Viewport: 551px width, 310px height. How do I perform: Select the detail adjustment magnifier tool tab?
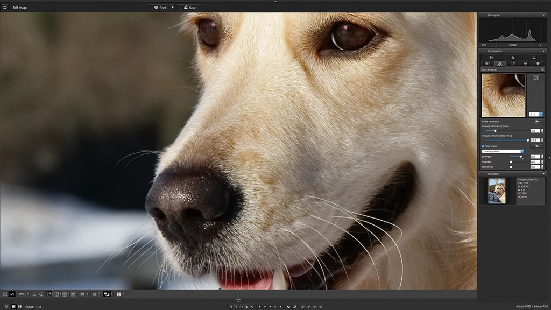click(500, 64)
